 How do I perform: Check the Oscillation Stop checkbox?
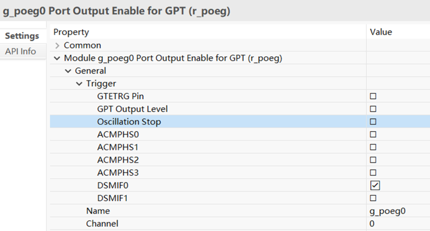coord(373,121)
